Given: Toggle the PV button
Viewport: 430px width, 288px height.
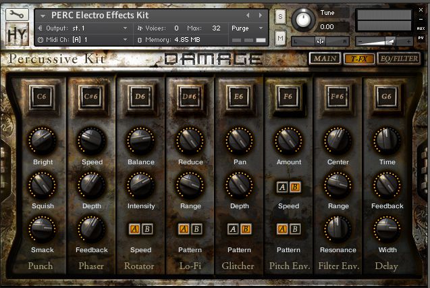Looking at the screenshot, I should (x=421, y=38).
